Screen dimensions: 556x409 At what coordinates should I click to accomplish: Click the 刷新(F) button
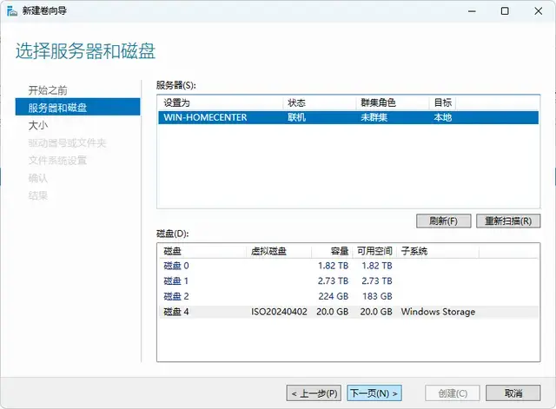444,221
